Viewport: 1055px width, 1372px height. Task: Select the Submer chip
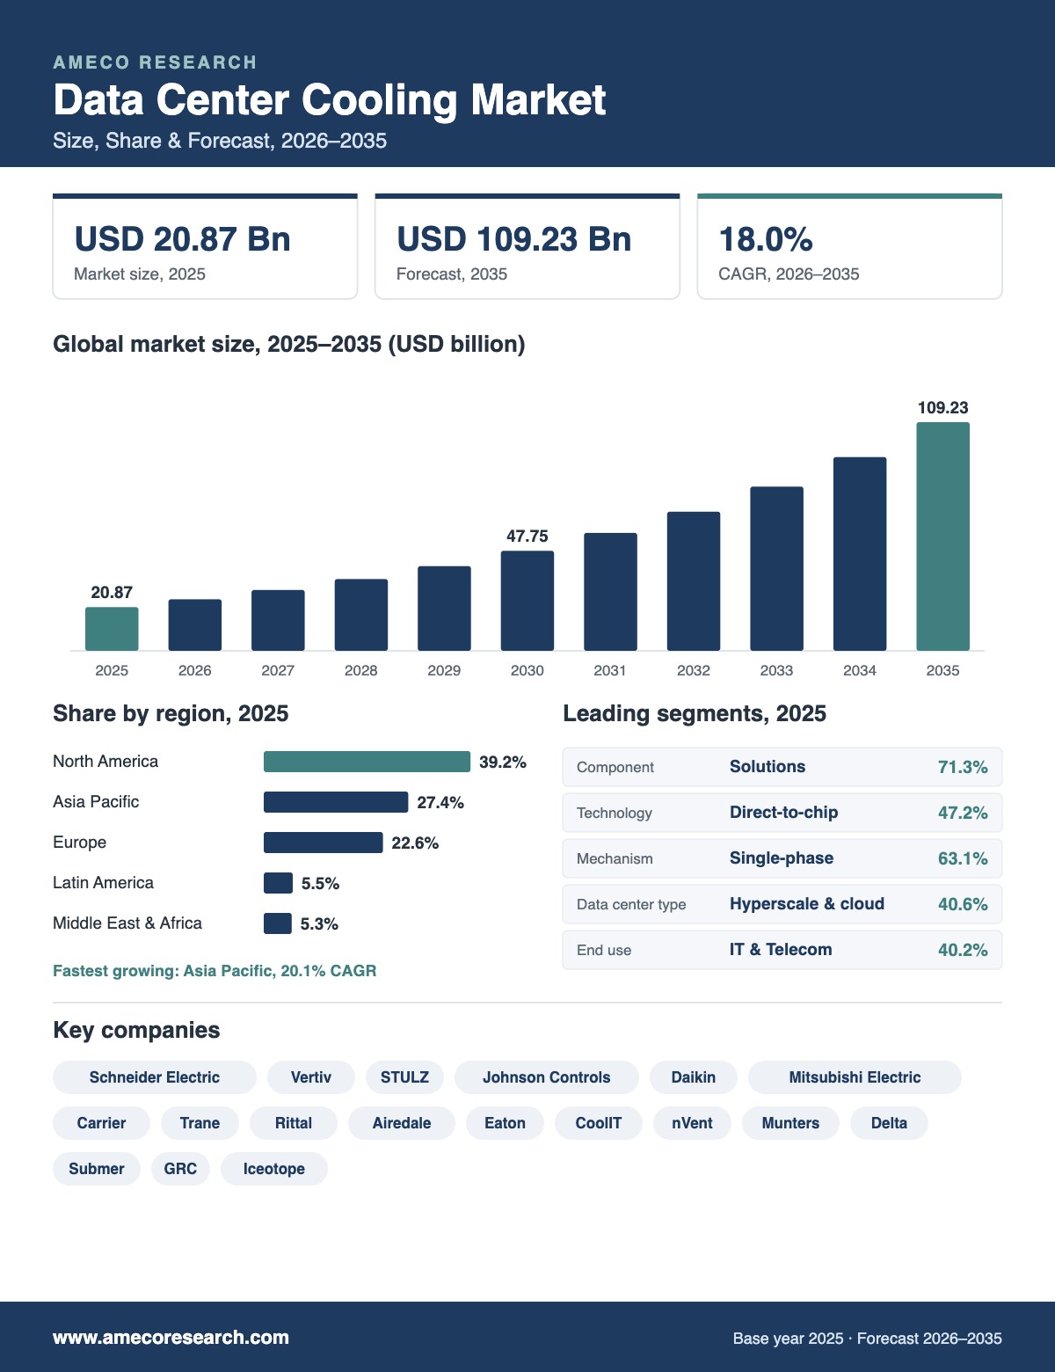(x=97, y=1169)
